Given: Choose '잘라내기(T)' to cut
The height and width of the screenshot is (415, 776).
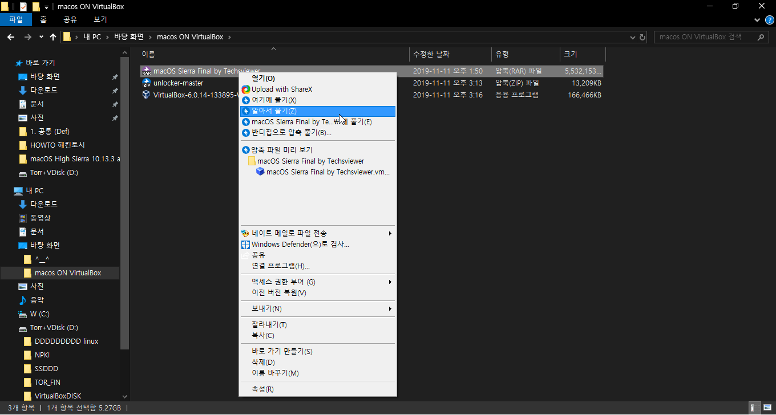Looking at the screenshot, I should pyautogui.click(x=318, y=324).
